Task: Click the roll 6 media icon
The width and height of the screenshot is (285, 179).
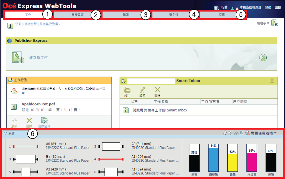Action: point(111,172)
